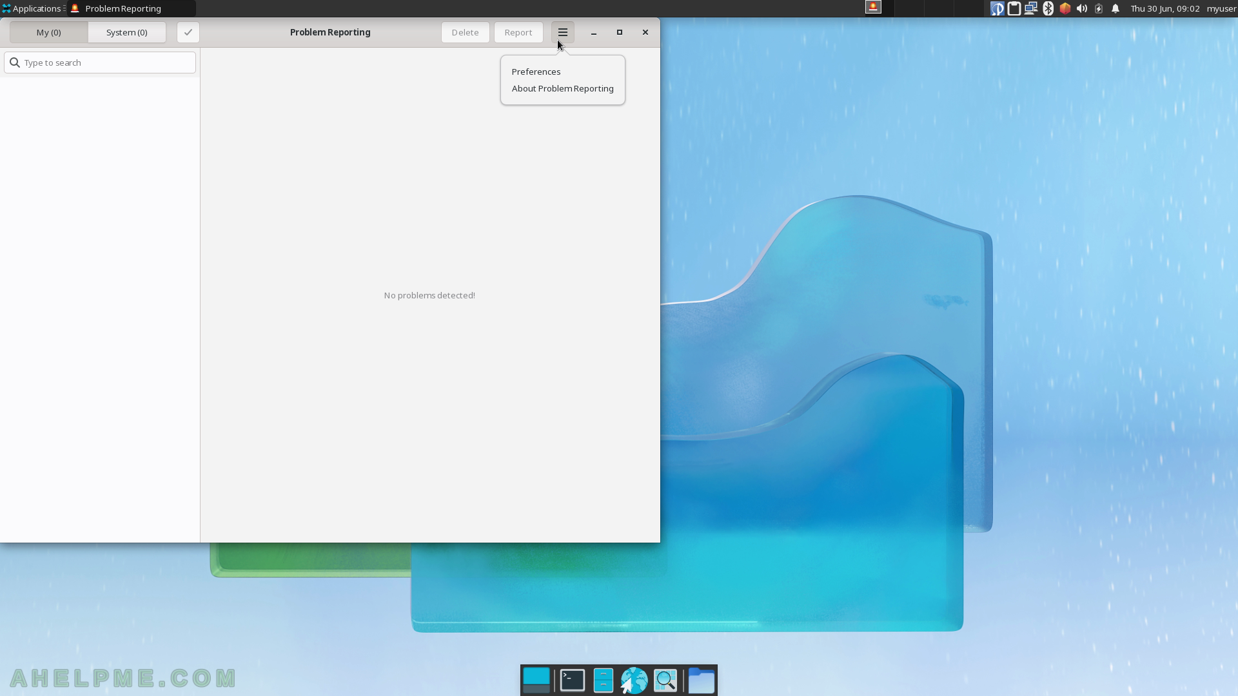This screenshot has height=696, width=1238.
Task: Launch the Web Browser globe dock icon
Action: (634, 680)
